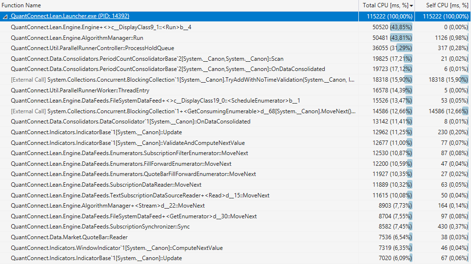The image size is (471, 264).
Task: Click Self CPU value 430 (0,37%)
Action: click(x=453, y=227)
